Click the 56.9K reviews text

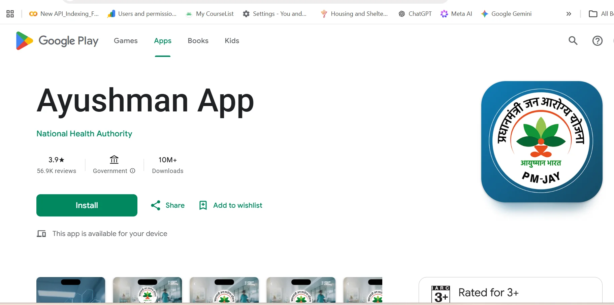pyautogui.click(x=57, y=171)
